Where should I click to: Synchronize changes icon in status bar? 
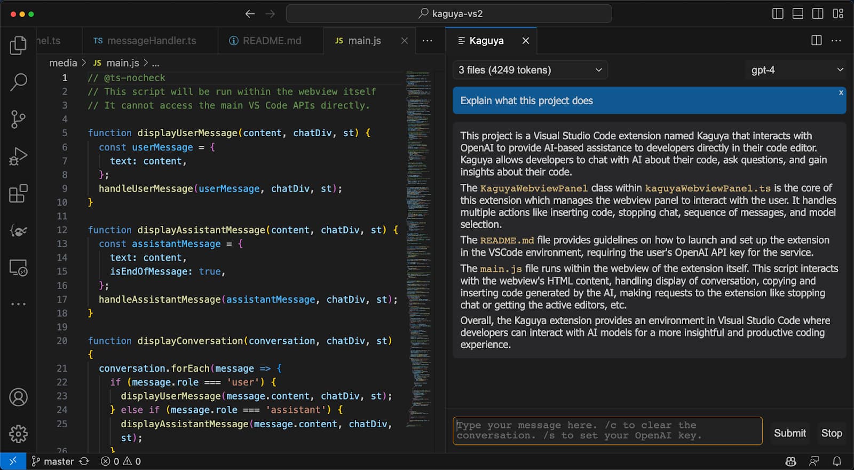click(84, 461)
